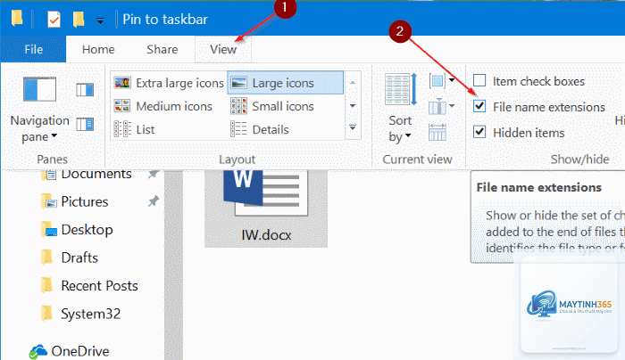Image resolution: width=625 pixels, height=360 pixels.
Task: Open OneDrive in the navigation pane
Action: click(x=79, y=351)
